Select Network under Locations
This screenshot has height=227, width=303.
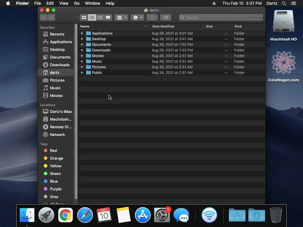click(56, 135)
